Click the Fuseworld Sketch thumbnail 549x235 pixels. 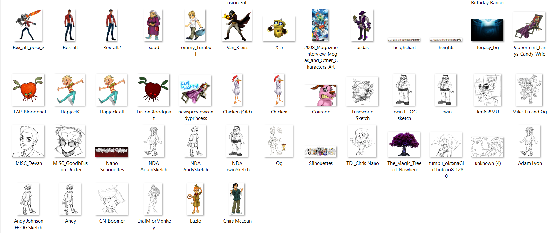point(362,91)
